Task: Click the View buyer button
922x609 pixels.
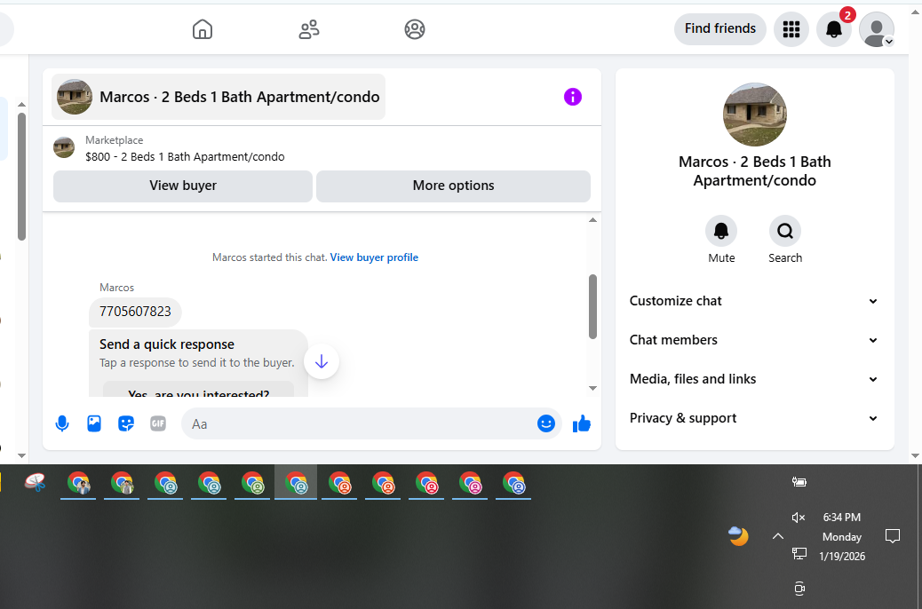Action: 183,186
